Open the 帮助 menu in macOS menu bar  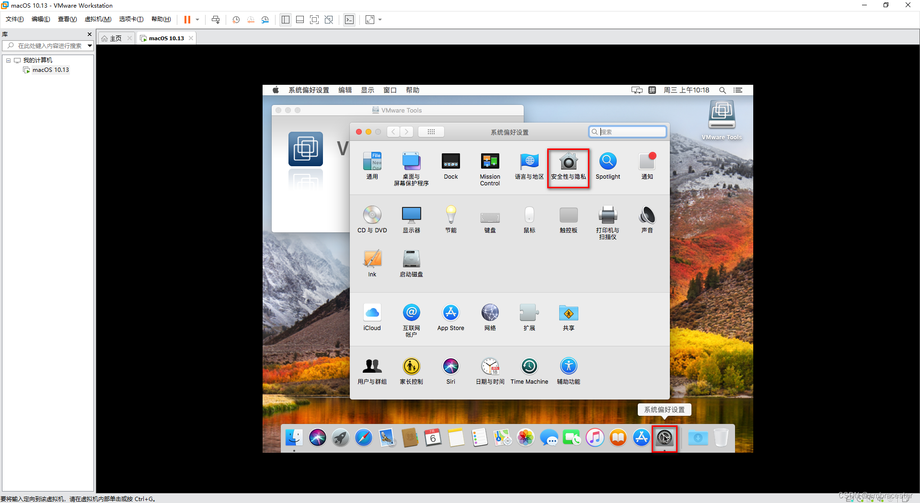point(413,90)
